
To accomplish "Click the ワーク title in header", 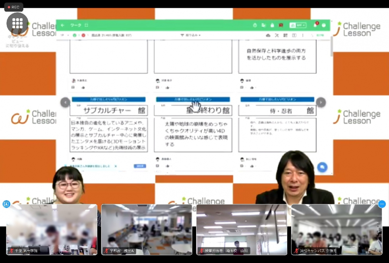I will pos(76,25).
